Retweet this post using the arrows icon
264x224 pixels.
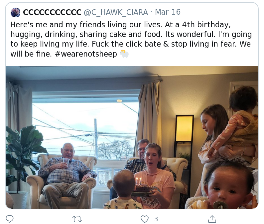(77, 219)
